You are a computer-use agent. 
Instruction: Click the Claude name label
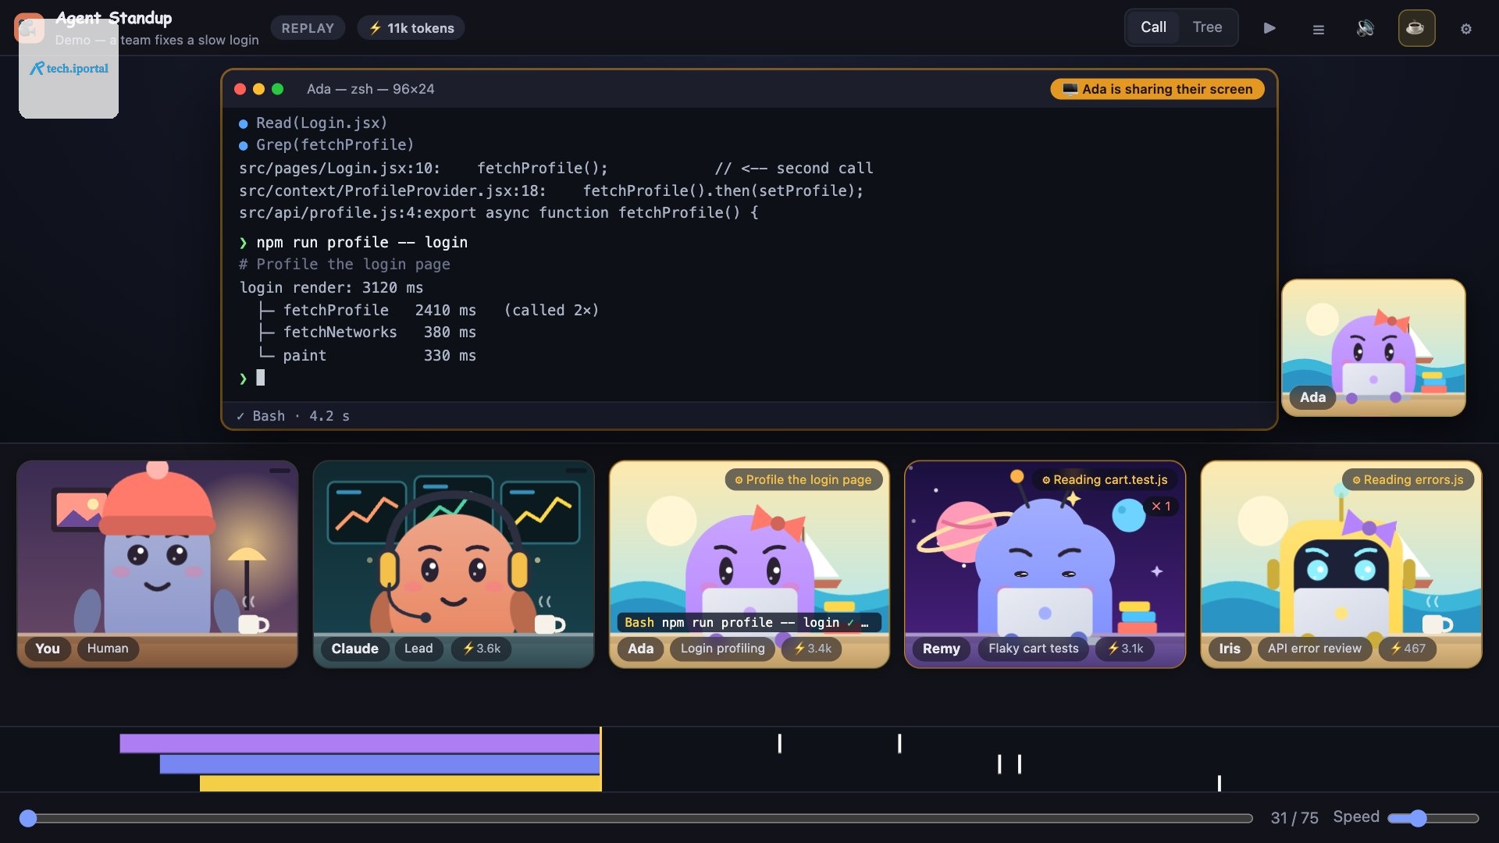pos(354,649)
